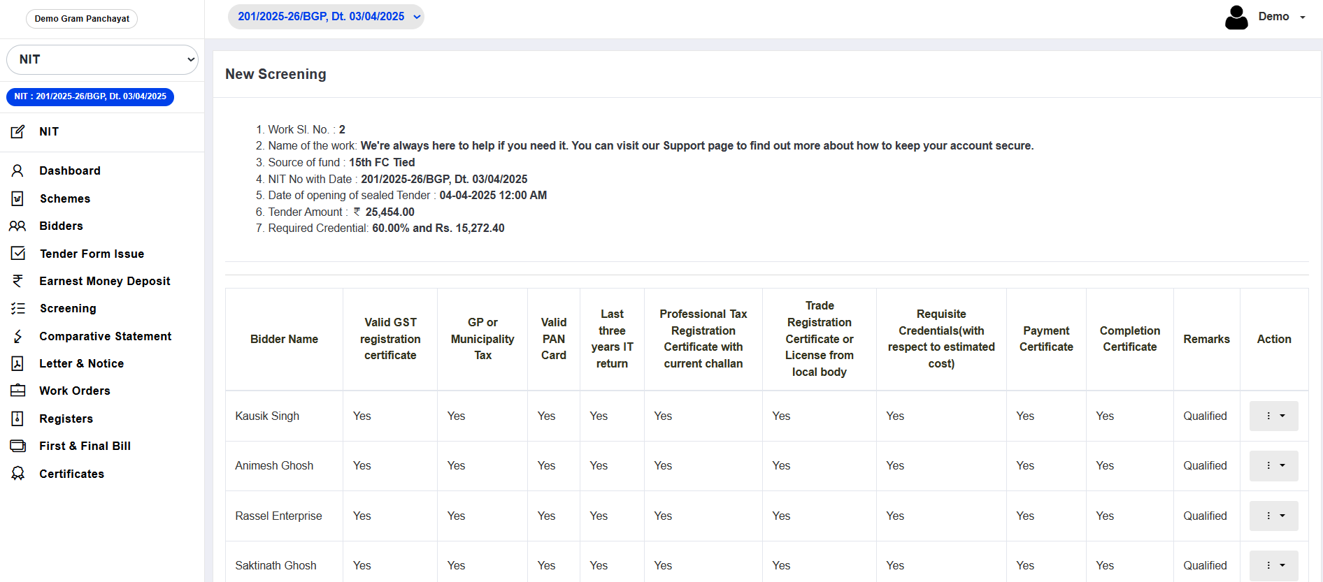Select the Registers sidebar entry

(66, 419)
